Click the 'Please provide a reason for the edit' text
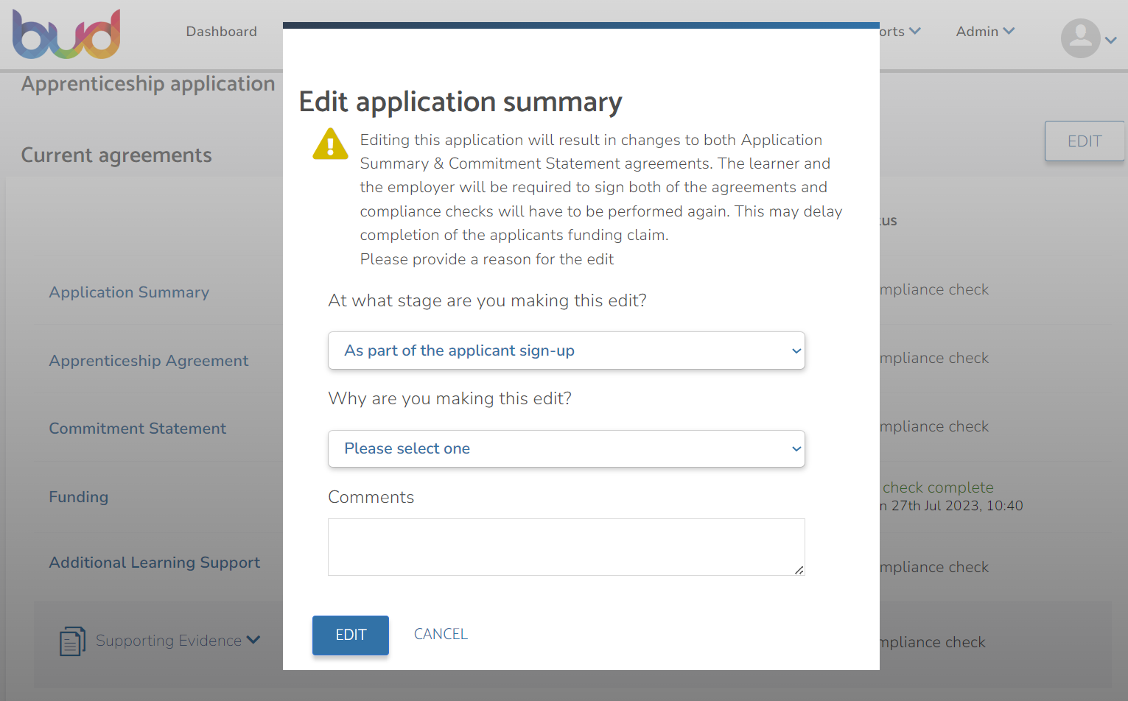 (x=487, y=259)
